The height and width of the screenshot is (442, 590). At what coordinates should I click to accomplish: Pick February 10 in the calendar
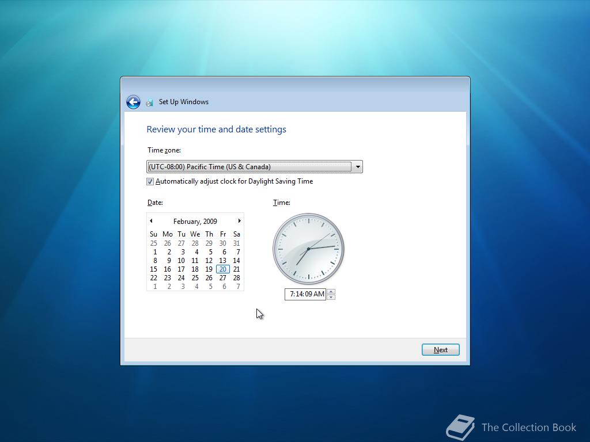(181, 261)
